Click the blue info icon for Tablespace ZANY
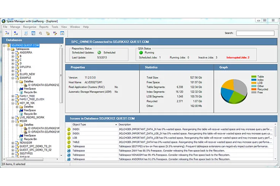Viewport: 280px width, 186px height. (69, 151)
